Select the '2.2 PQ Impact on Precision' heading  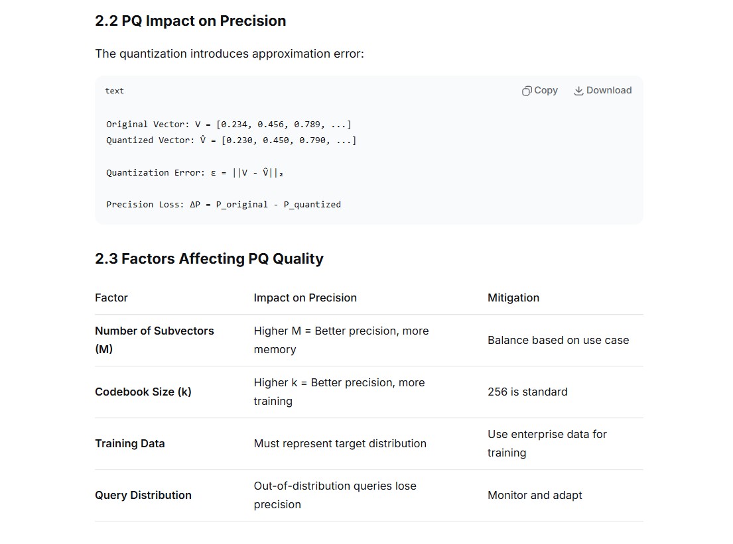click(190, 21)
